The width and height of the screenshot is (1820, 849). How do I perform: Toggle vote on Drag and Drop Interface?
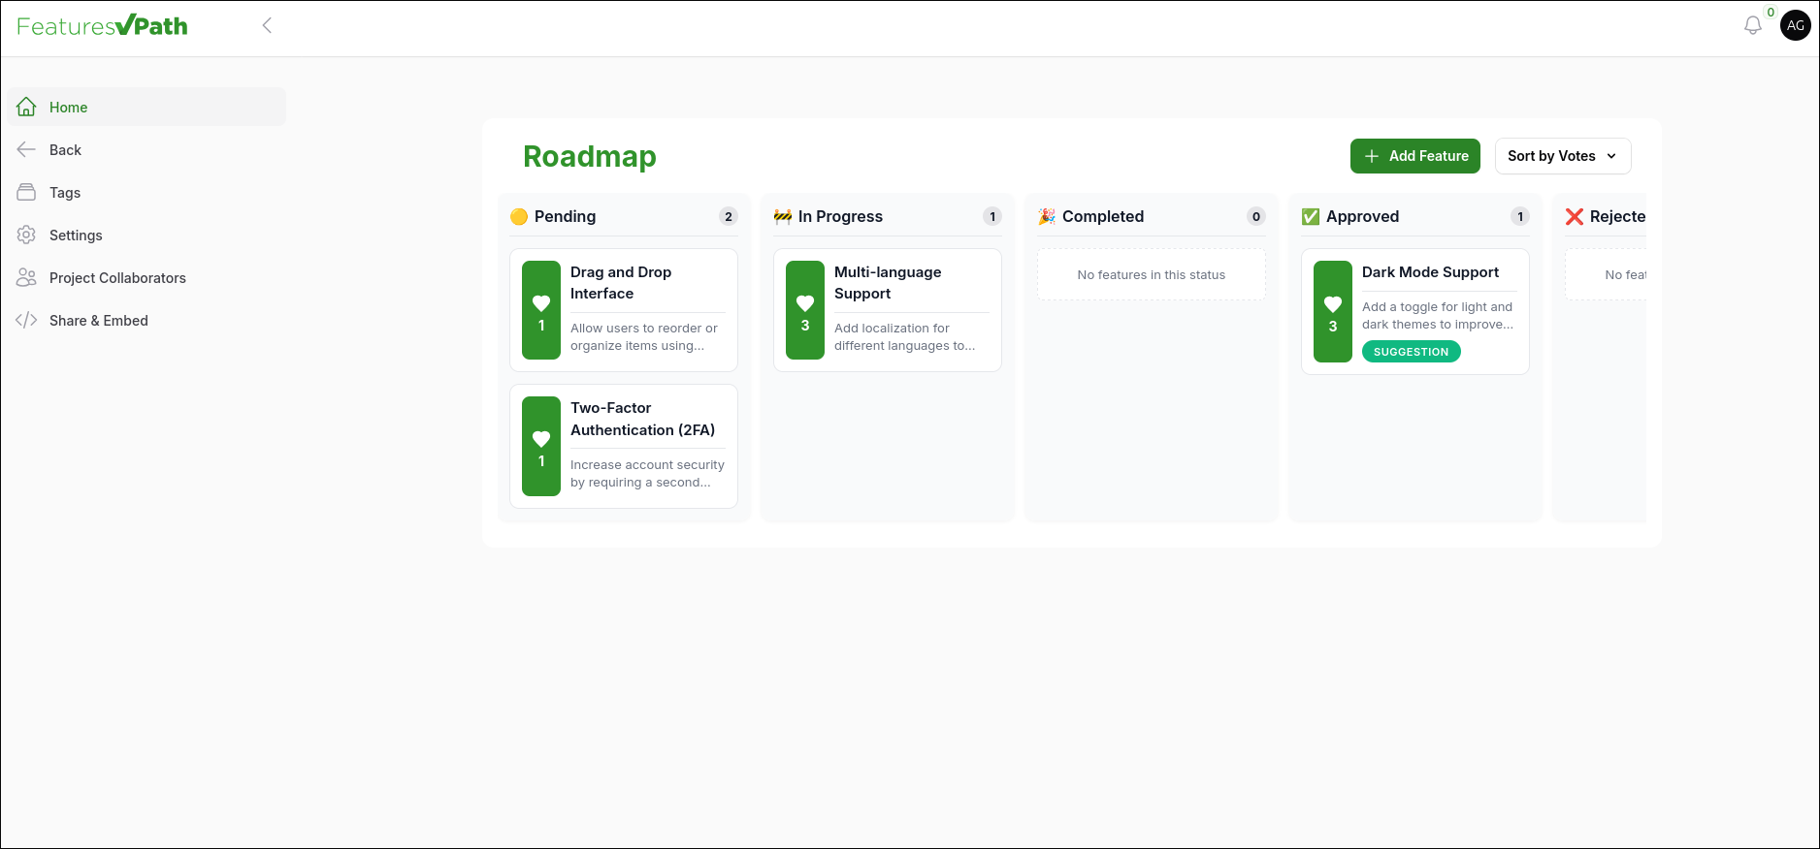pos(541,310)
